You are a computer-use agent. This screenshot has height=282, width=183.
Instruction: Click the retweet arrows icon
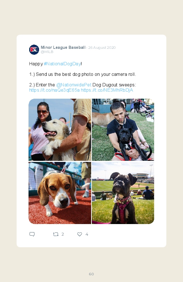coord(56,234)
